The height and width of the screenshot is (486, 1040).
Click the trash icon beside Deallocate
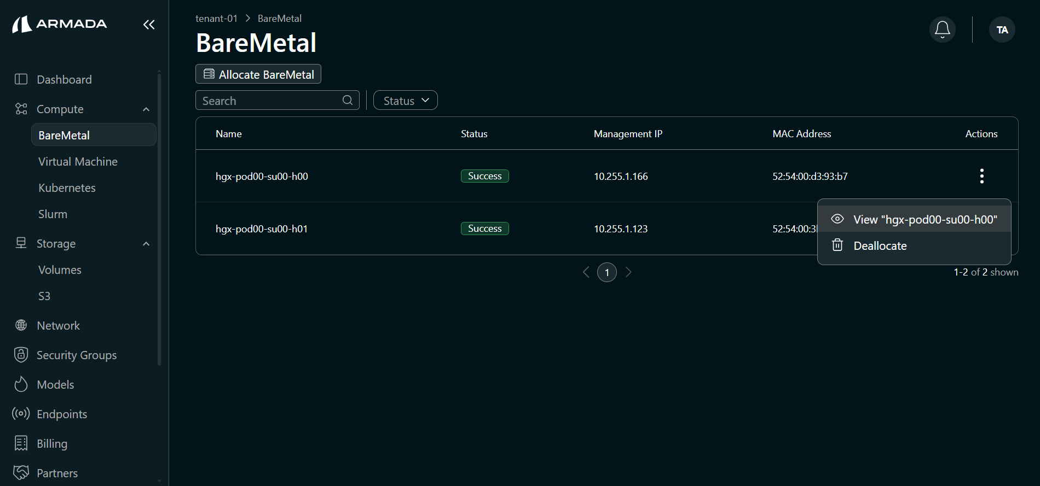(837, 245)
